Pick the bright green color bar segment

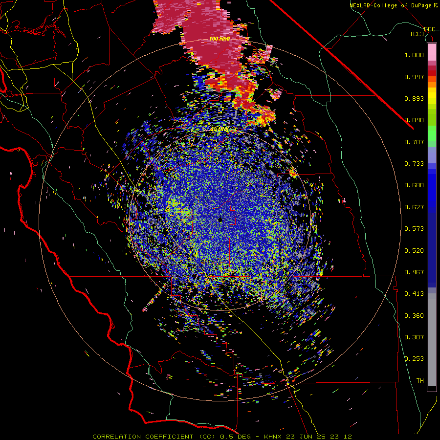coord(432,133)
